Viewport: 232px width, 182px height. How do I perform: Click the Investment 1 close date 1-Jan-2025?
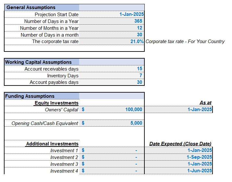200,150
